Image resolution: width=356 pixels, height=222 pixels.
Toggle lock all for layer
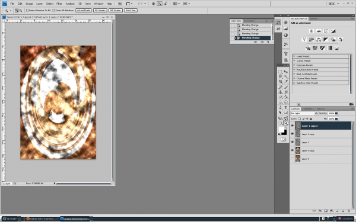pyautogui.click(x=311, y=119)
